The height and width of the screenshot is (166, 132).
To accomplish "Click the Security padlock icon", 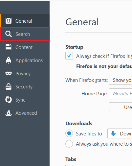I will pyautogui.click(x=9, y=86).
